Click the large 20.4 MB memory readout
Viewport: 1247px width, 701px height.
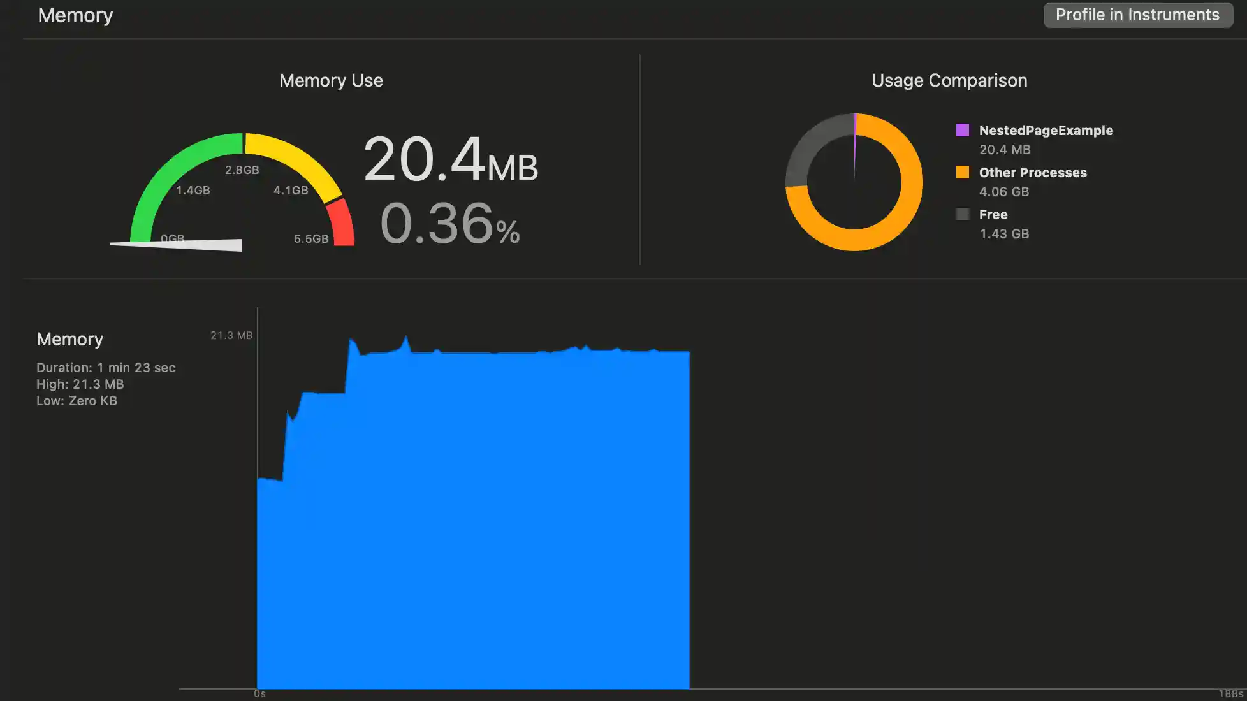pyautogui.click(x=450, y=159)
